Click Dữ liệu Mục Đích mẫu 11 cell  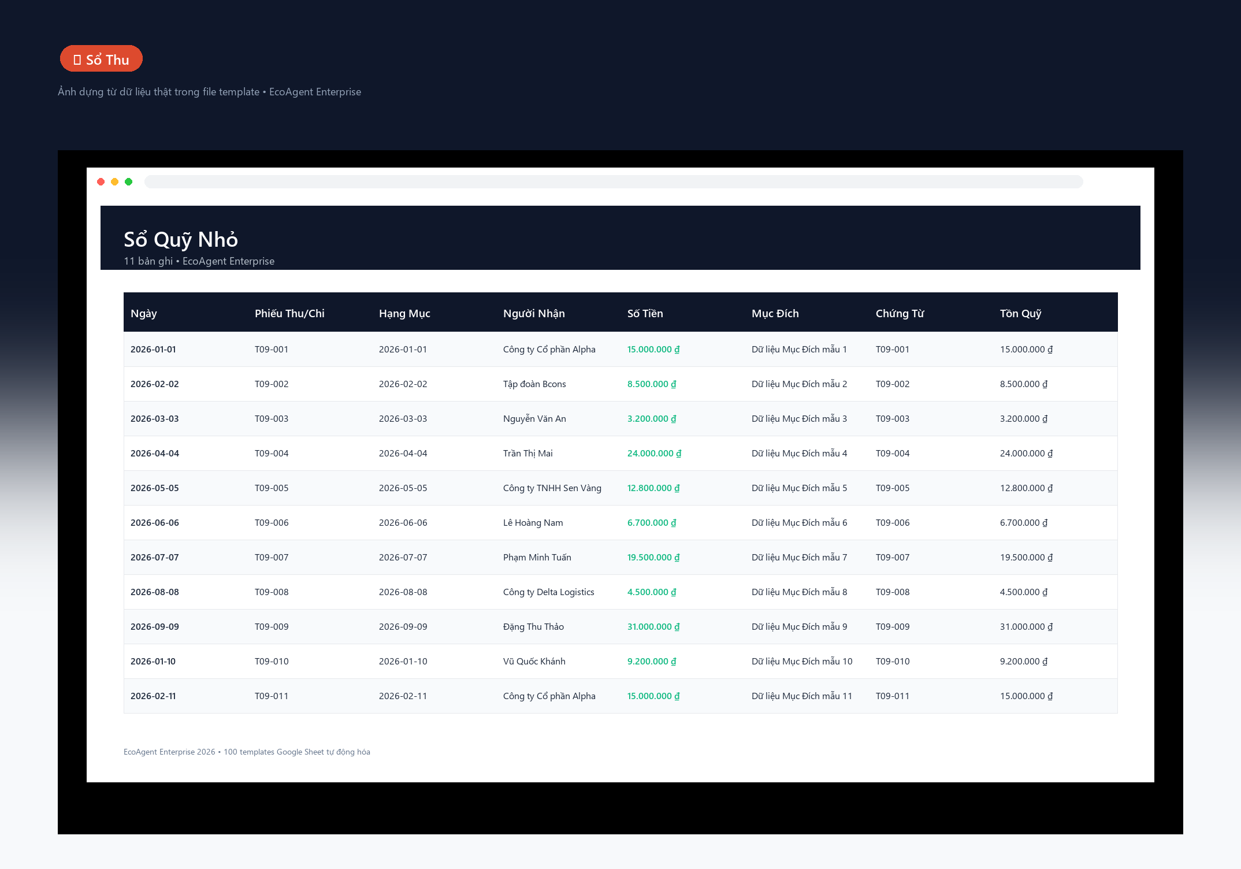[802, 696]
